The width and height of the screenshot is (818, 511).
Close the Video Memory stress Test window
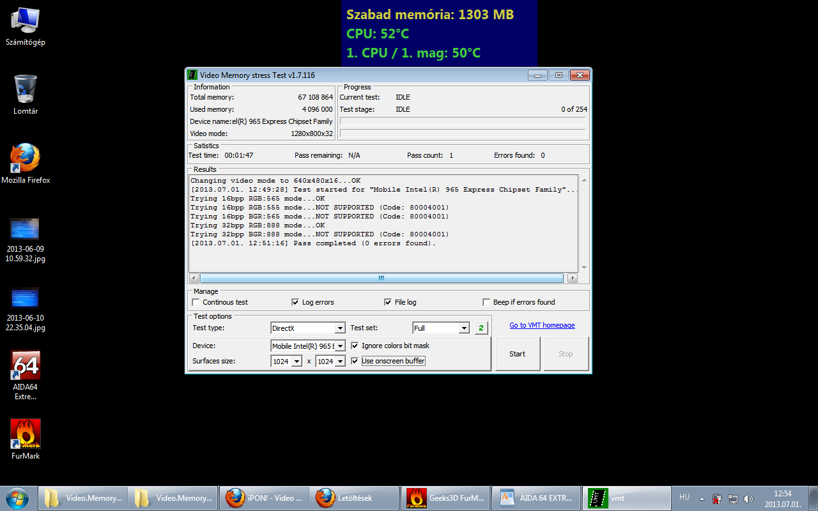580,75
